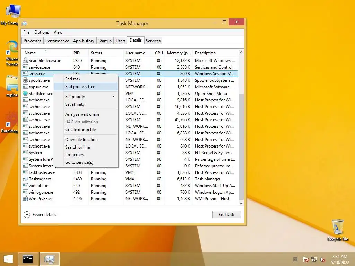Switch to the Startup tab
The image size is (355, 266).
[x=105, y=41]
